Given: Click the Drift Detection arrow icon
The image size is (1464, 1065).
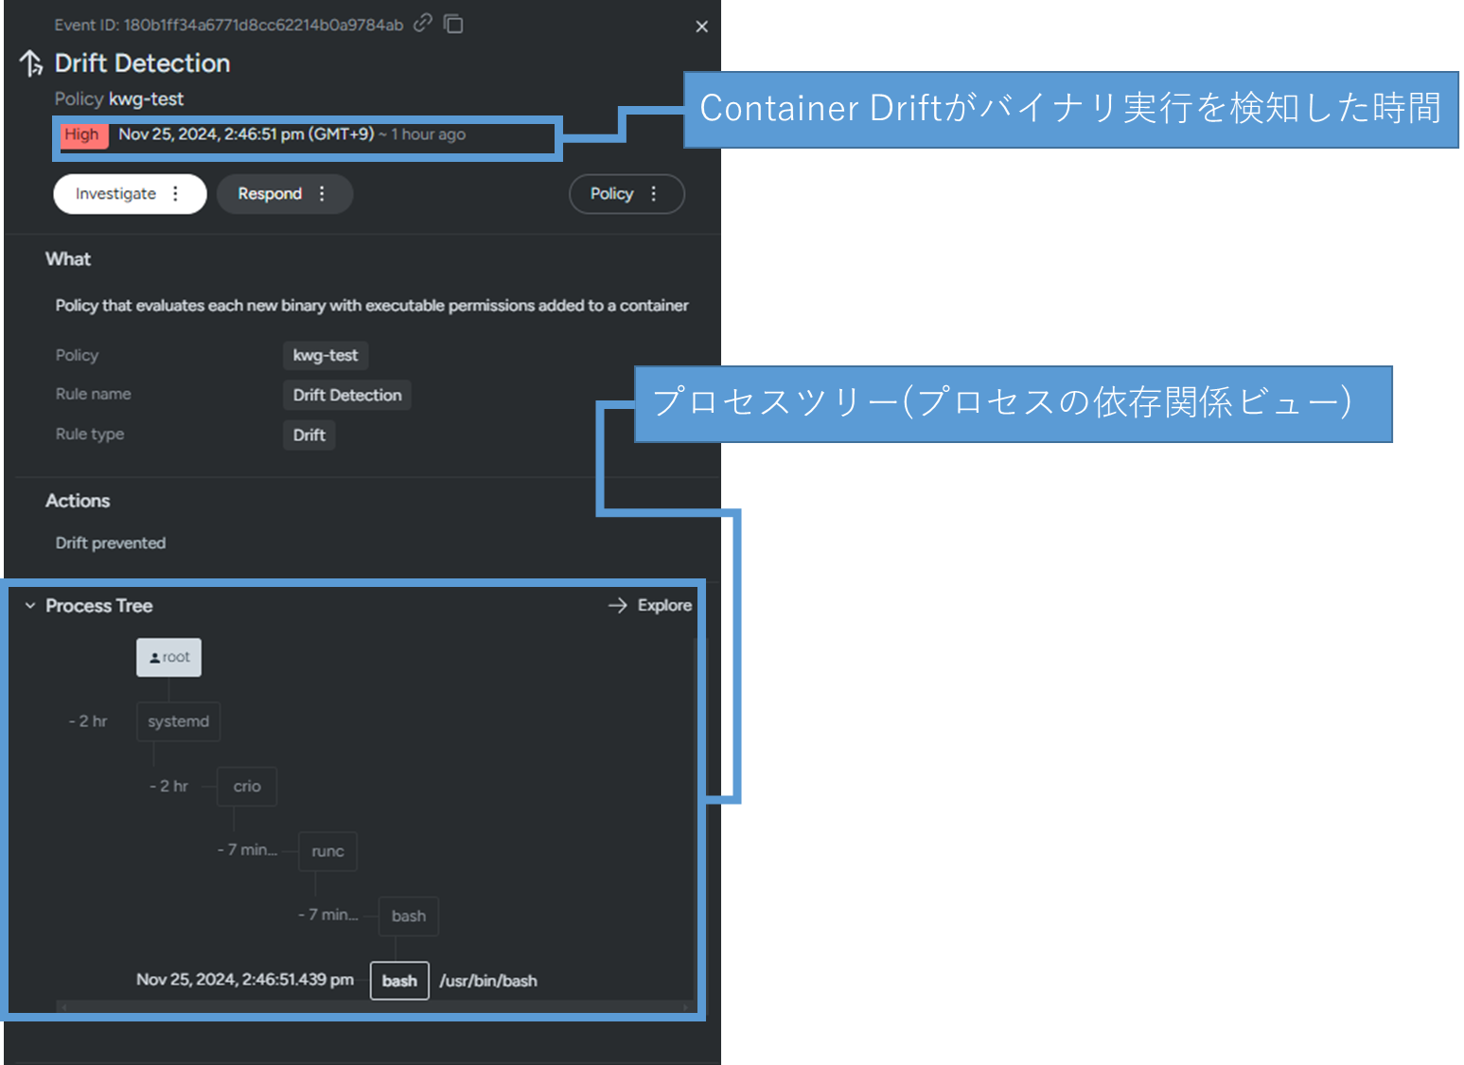Looking at the screenshot, I should [31, 63].
